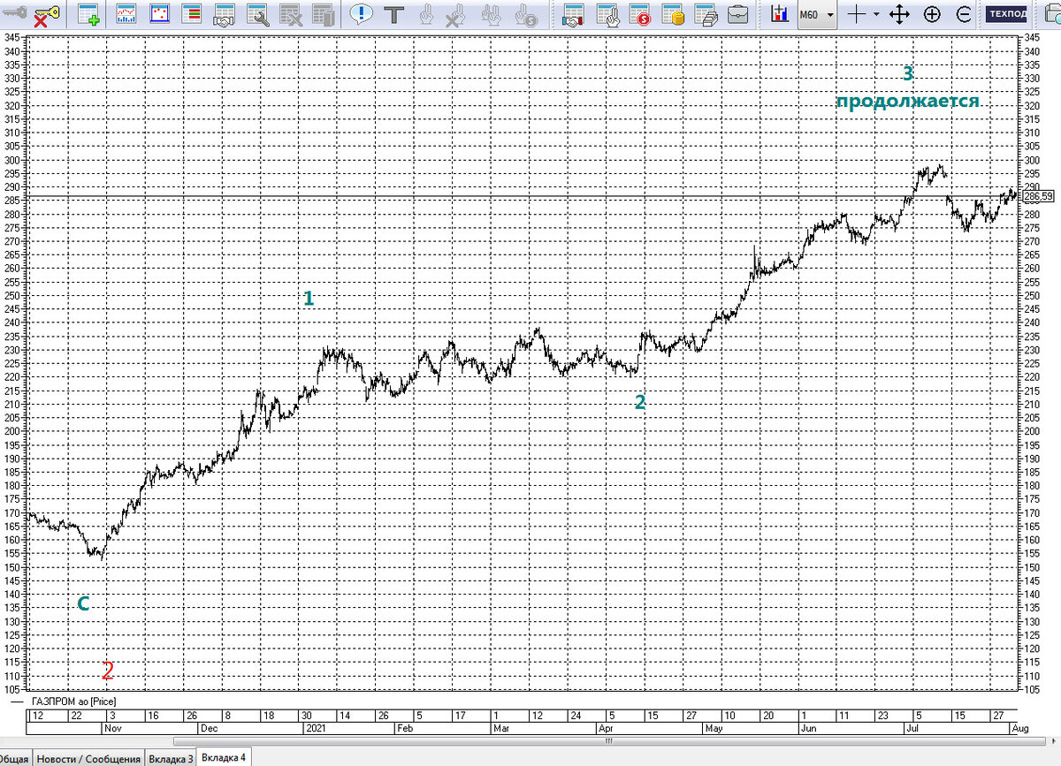The image size is (1061, 766).
Task: Open the stop orders table with red sign
Action: tap(638, 14)
